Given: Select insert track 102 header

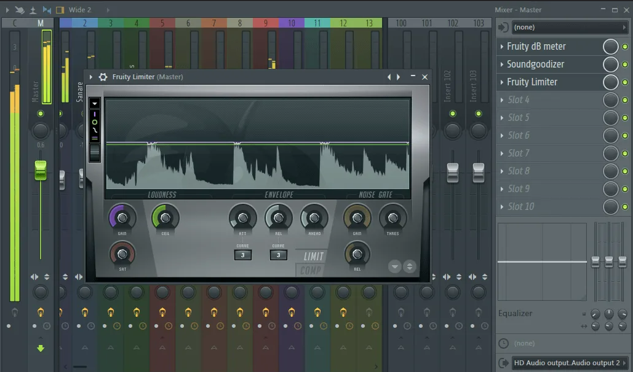Looking at the screenshot, I should coord(453,23).
